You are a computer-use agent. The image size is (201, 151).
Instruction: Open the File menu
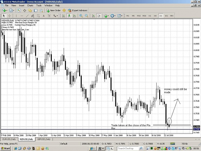7,5
